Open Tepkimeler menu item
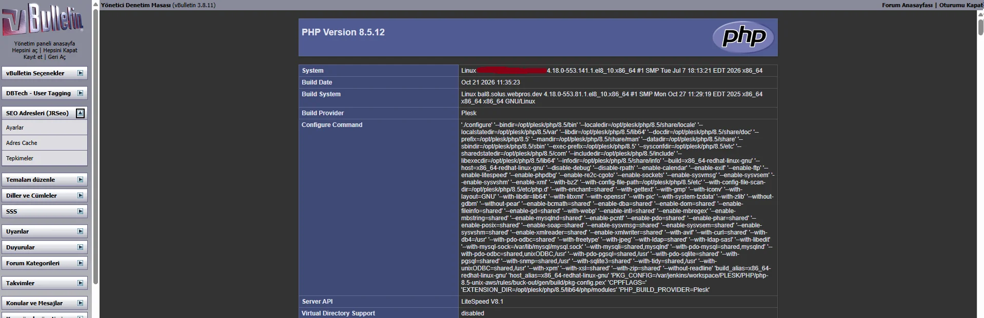984x318 pixels. 44,158
